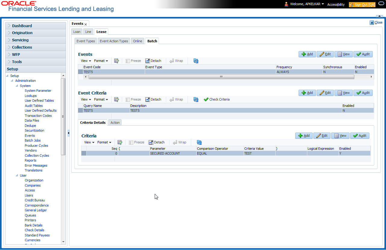Click Query by Example icon in Criteria toolbar

pyautogui.click(x=120, y=142)
